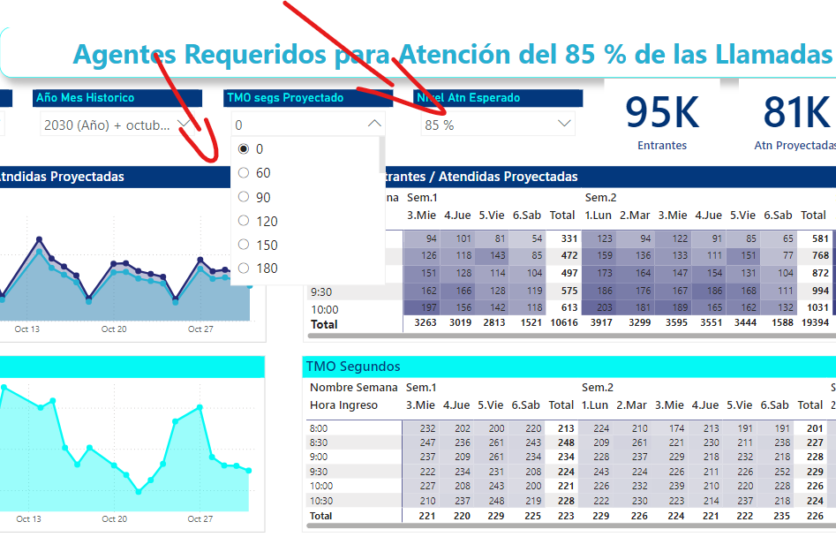Click the Nivel Atn Esperado slicer header
The height and width of the screenshot is (537, 836).
497,98
